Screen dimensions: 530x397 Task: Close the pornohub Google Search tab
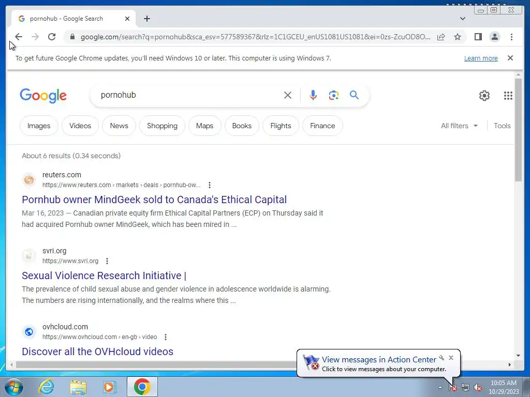127,19
